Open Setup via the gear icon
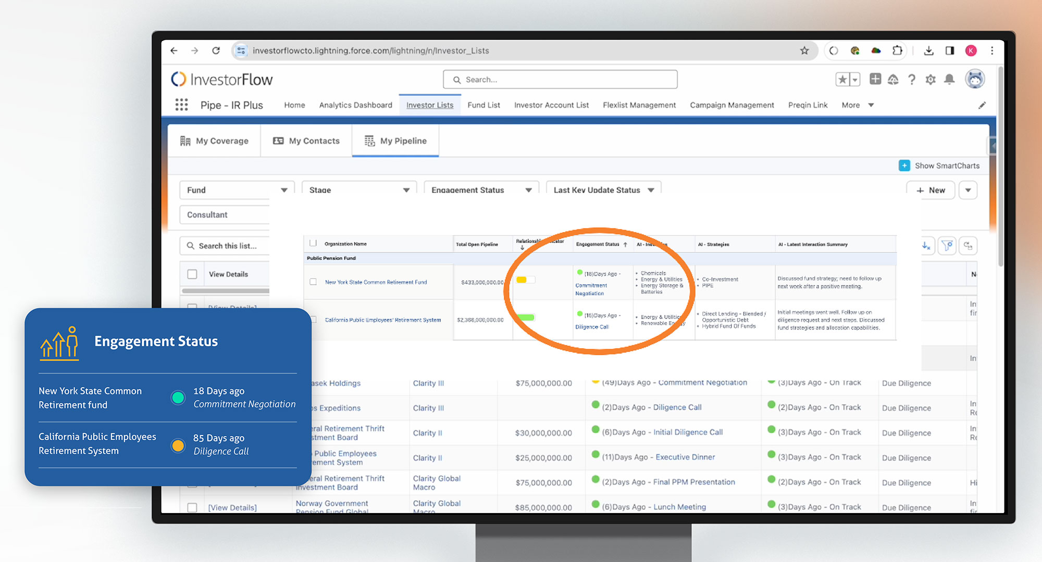Screen dimensions: 1042x562 [931, 79]
